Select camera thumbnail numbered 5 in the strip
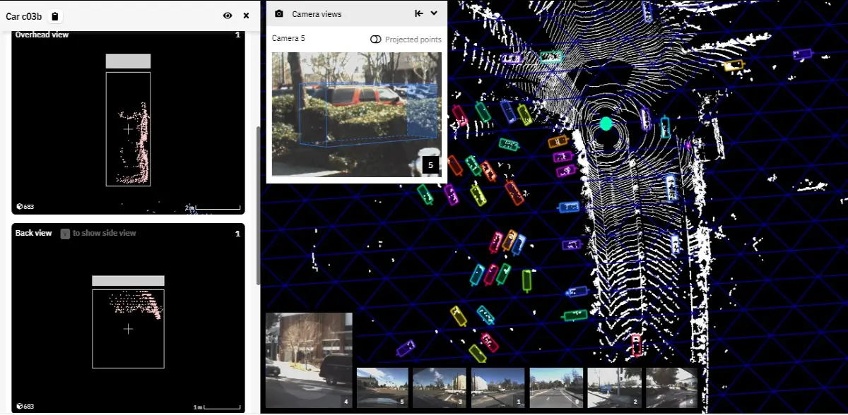Viewport: 848px width, 415px height. click(x=382, y=387)
